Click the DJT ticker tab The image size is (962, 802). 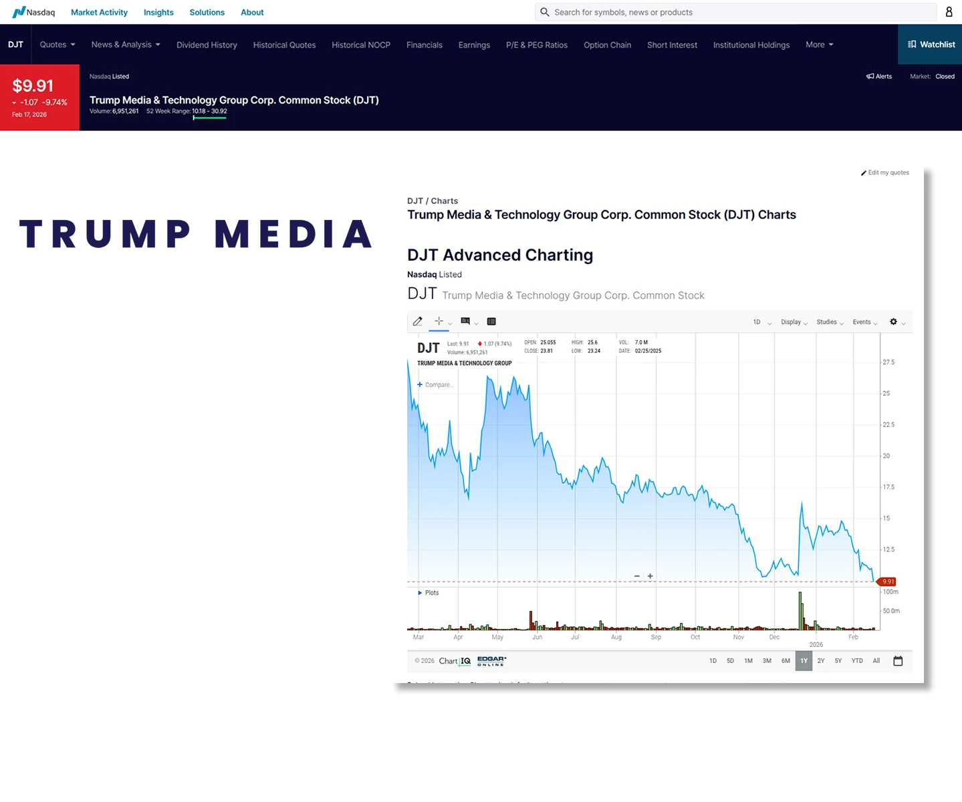(x=15, y=45)
